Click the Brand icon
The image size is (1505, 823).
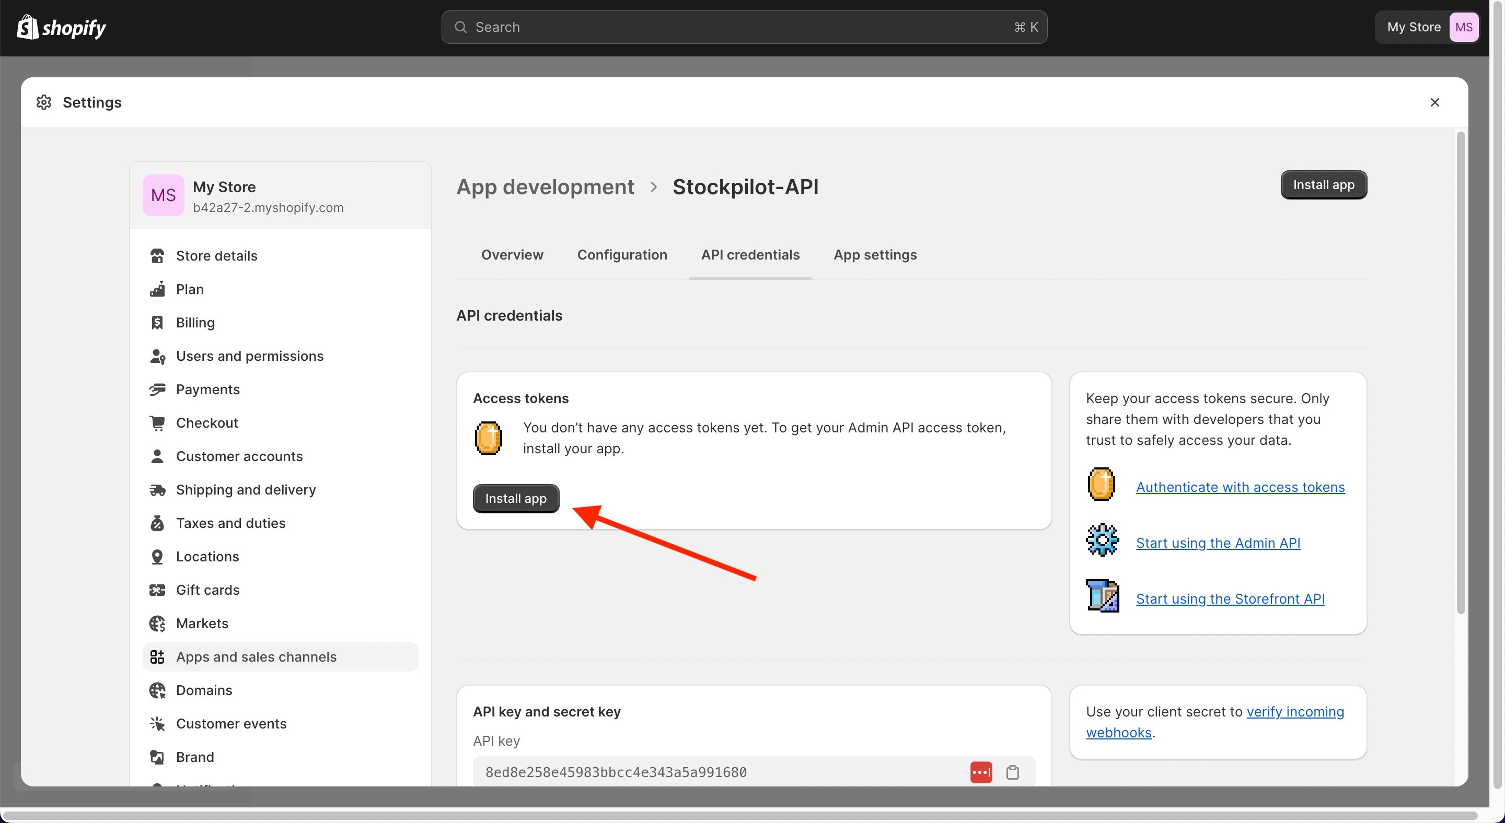[x=157, y=757]
